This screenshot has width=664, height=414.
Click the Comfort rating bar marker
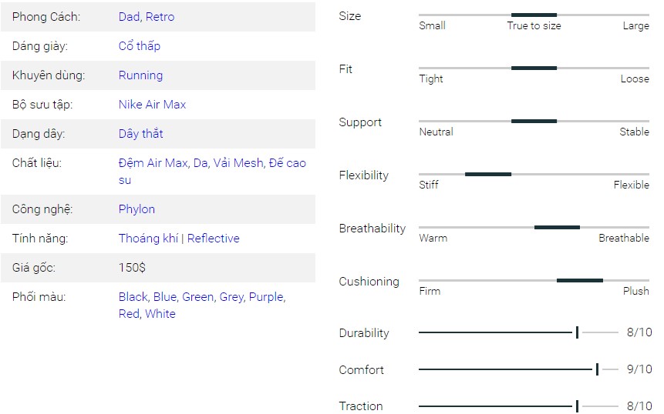(x=598, y=369)
